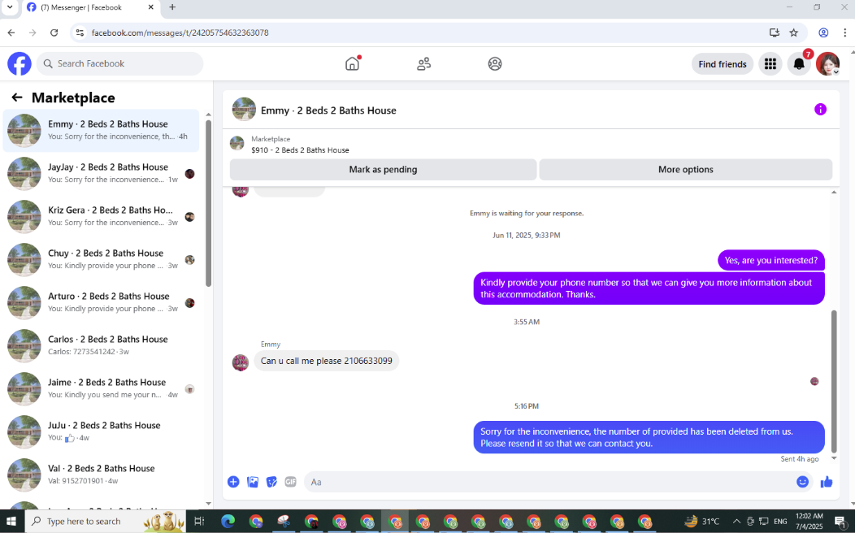Click Emmy's avatar next to her message
The image size is (855, 533).
(241, 362)
